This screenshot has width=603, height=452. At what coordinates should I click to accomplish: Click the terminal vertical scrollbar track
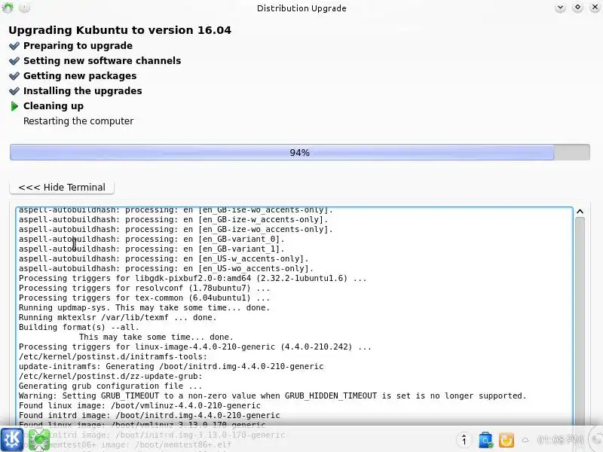tap(580, 321)
